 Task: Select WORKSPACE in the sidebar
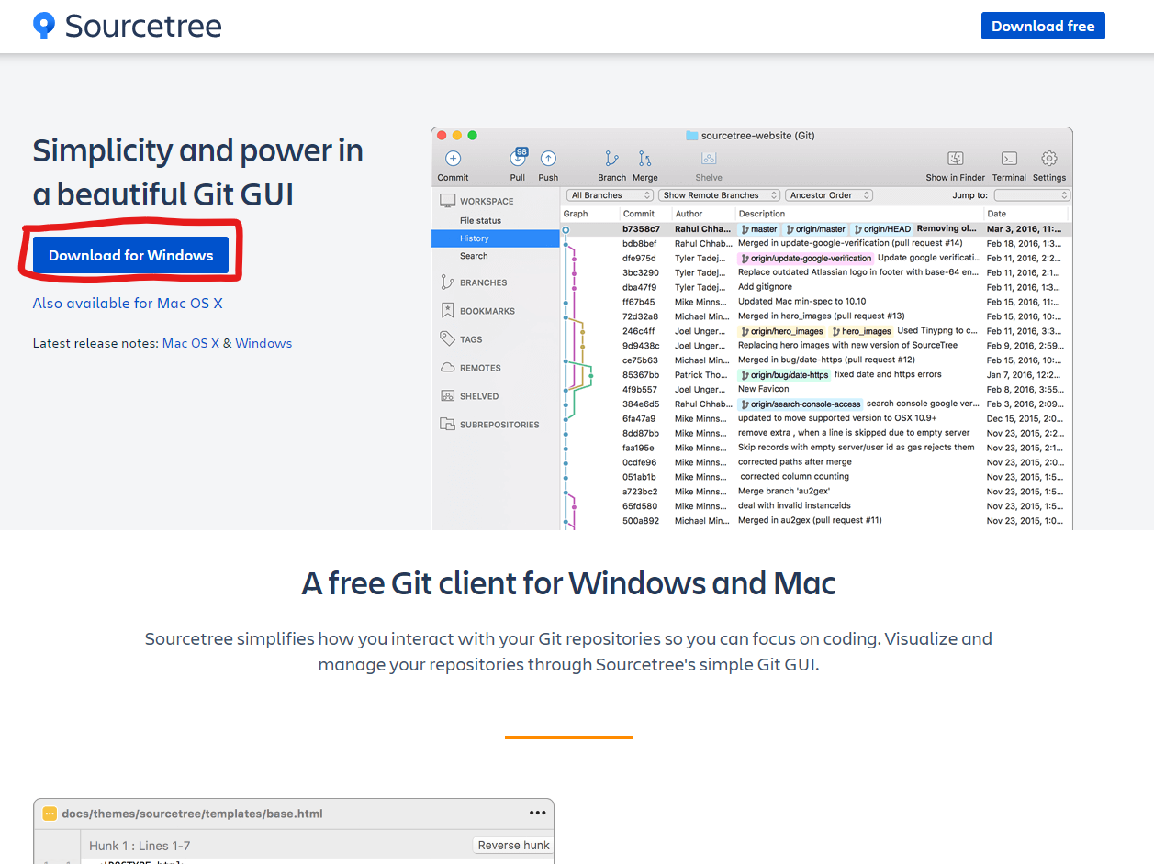[x=487, y=201]
